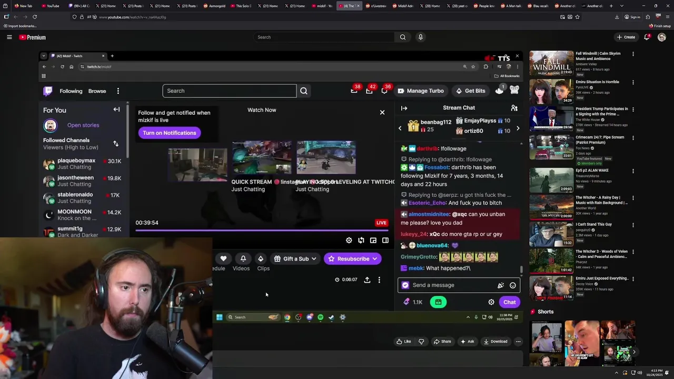
Task: Click the YouTube Premium logo
Action: 33,37
